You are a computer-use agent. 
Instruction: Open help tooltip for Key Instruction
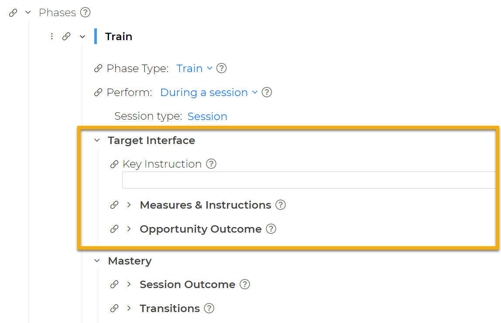211,163
